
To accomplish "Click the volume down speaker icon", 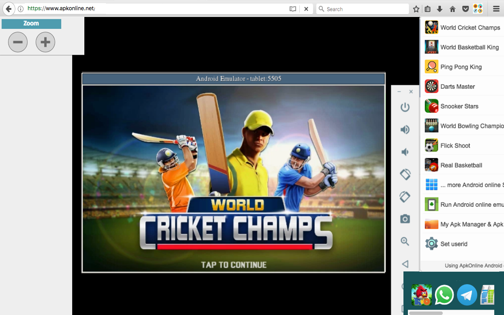I will (405, 152).
